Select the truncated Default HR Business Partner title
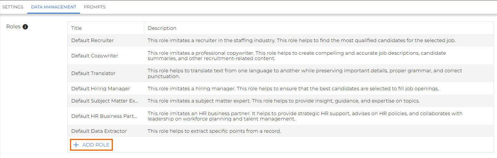The image size is (497, 158). click(x=104, y=116)
